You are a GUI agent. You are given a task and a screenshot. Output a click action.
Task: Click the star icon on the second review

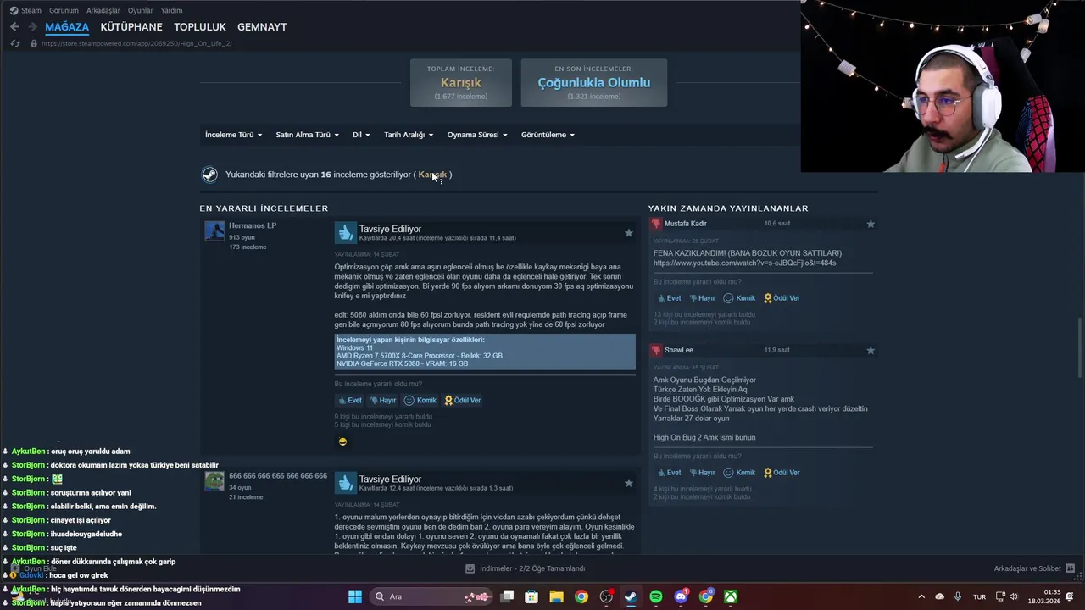(628, 483)
